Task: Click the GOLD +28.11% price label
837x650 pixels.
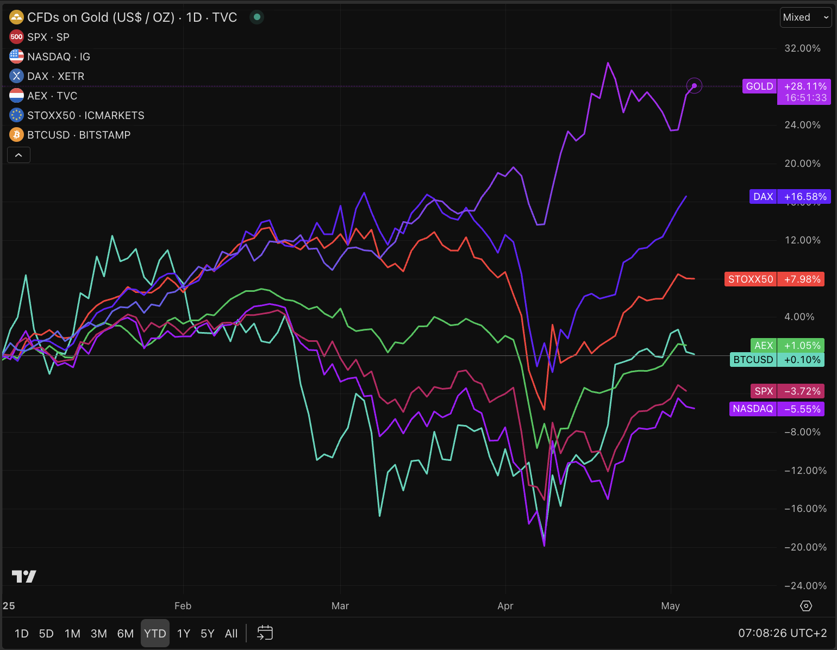Action: coord(785,86)
